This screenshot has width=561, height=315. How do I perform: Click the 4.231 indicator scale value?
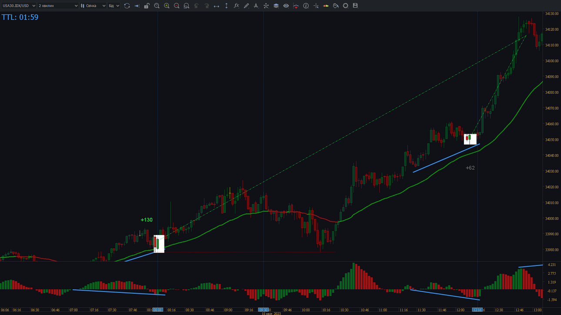point(551,265)
